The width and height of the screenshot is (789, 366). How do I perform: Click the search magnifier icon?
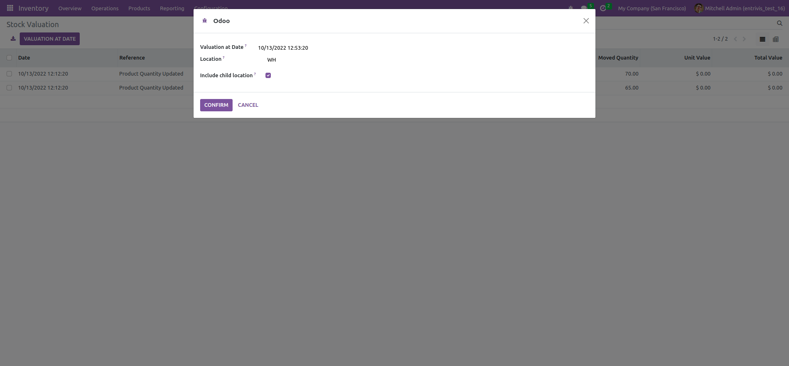coord(780,23)
